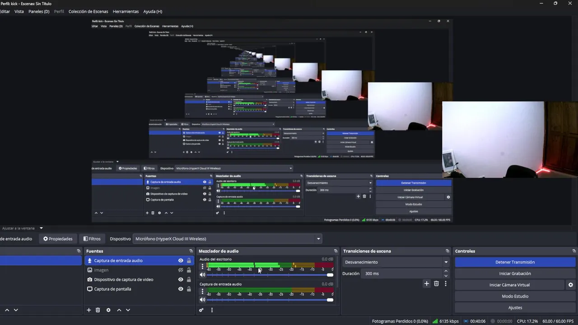Open the Desvanecimiento transition dropdown
The height and width of the screenshot is (325, 578).
[x=396, y=262]
